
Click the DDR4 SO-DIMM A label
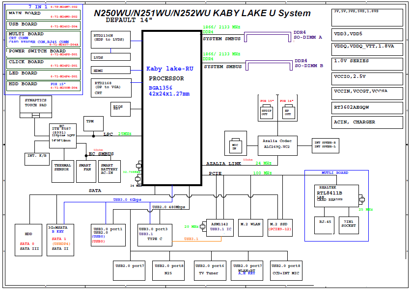click(x=308, y=35)
